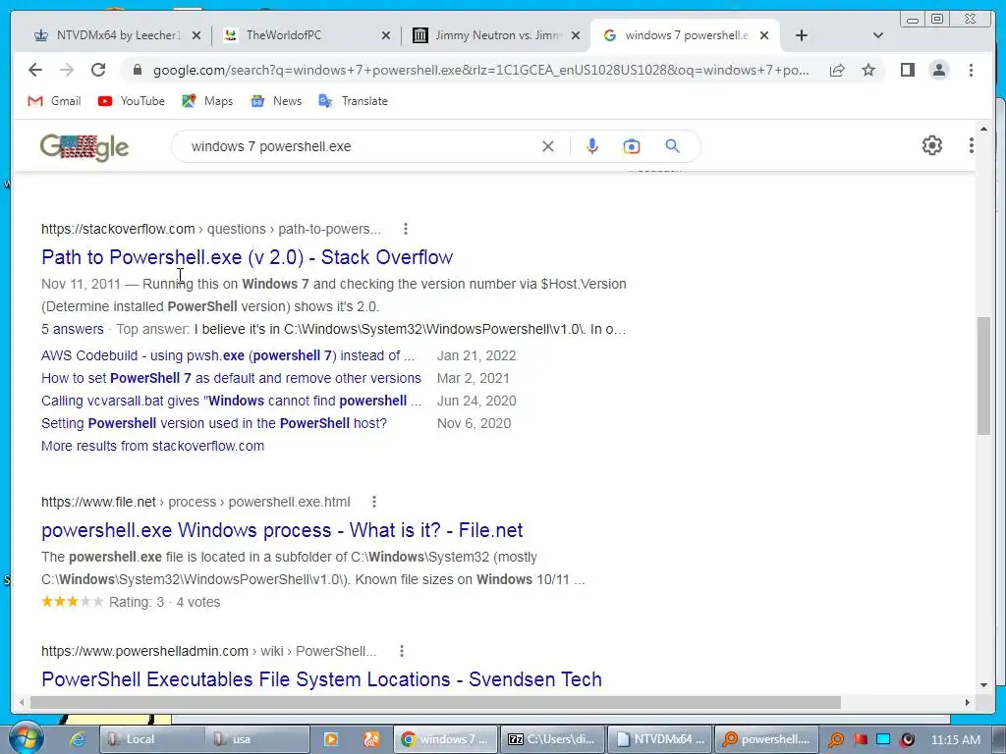Image resolution: width=1006 pixels, height=754 pixels.
Task: Open media player taskbar icon
Action: click(331, 739)
